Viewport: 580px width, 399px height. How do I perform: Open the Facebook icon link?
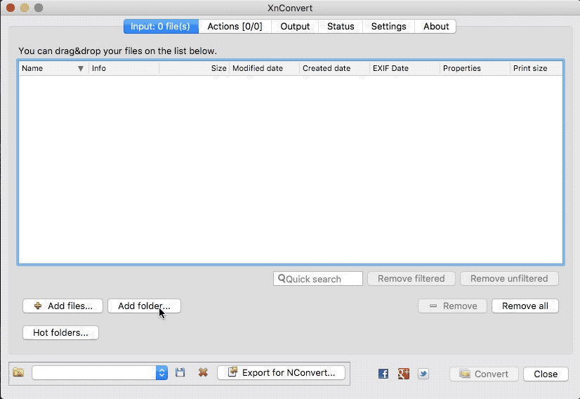click(x=383, y=374)
